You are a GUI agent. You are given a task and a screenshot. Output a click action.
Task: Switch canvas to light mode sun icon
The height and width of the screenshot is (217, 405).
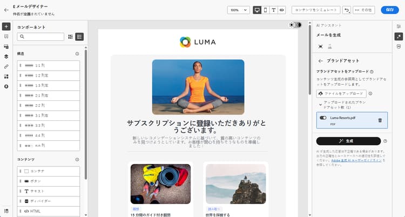click(292, 25)
